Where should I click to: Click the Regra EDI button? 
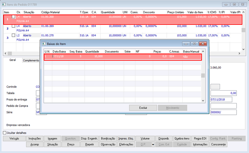(x=200, y=138)
